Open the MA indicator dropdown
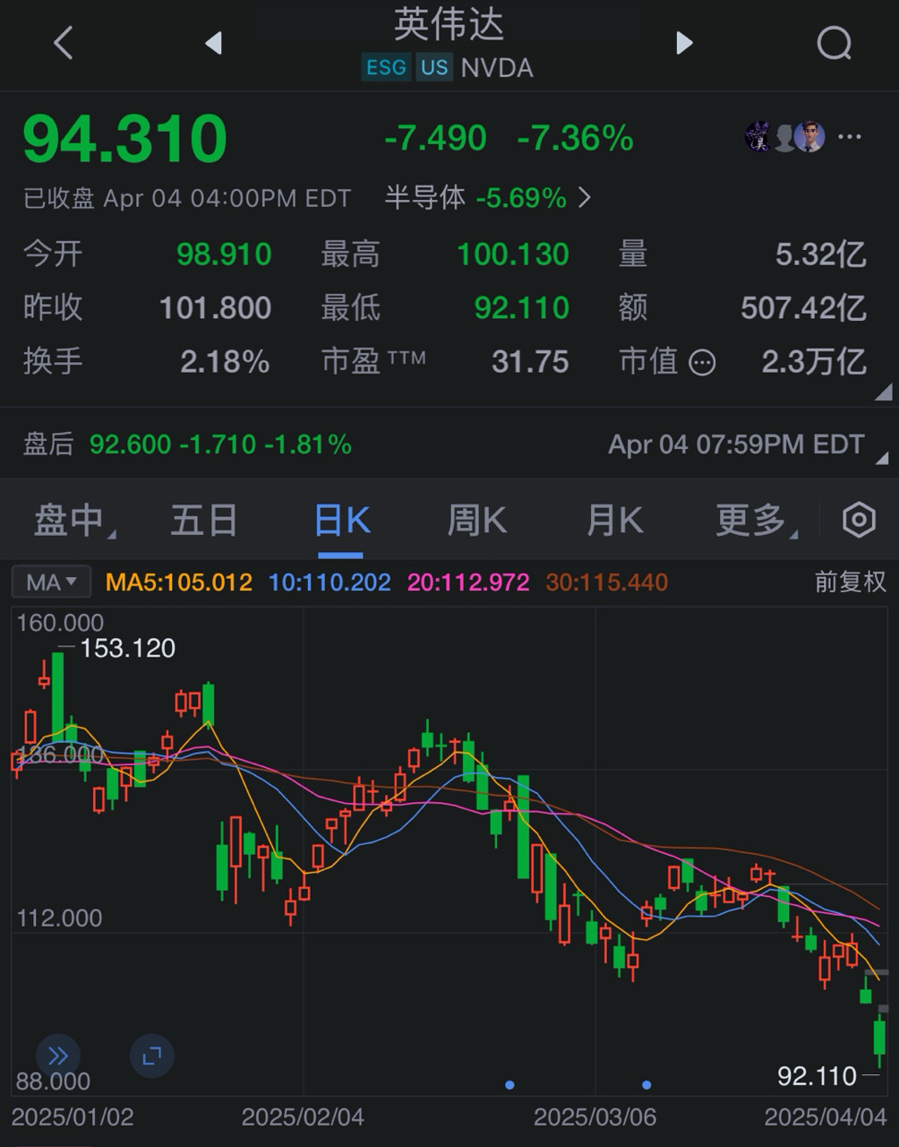Screen dimensions: 899x1147 point(51,582)
